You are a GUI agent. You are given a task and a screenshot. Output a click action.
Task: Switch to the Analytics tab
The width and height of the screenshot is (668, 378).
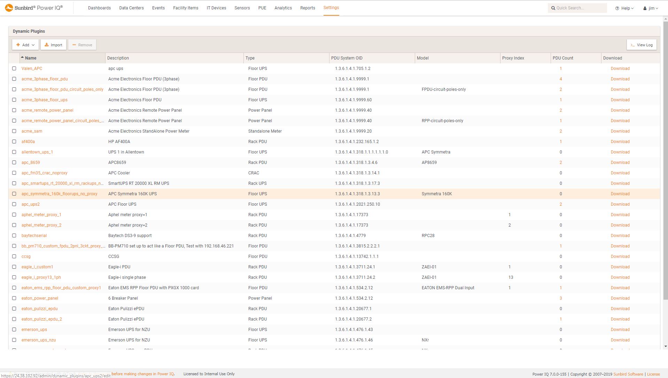pyautogui.click(x=283, y=8)
